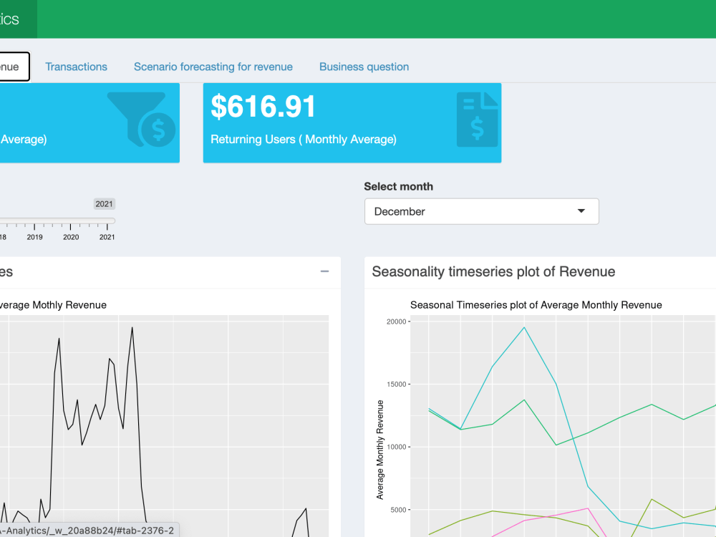Switch to the Transactions tab
716x537 pixels.
(77, 67)
